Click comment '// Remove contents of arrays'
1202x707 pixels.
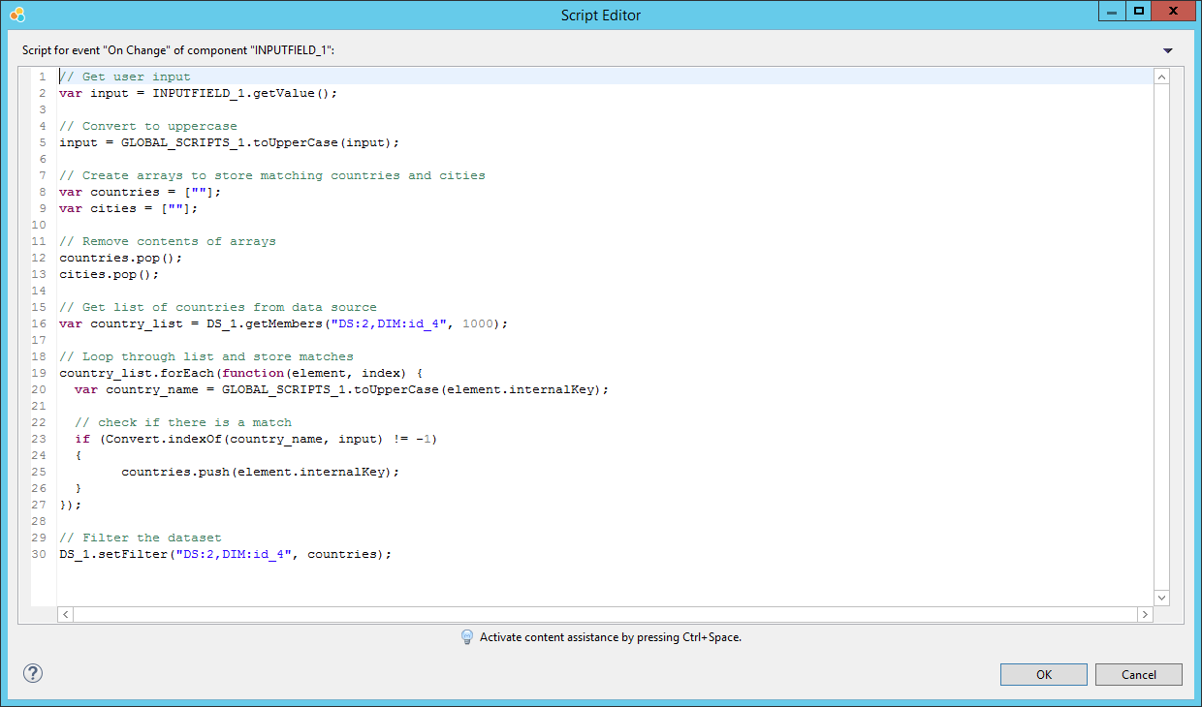(x=168, y=241)
